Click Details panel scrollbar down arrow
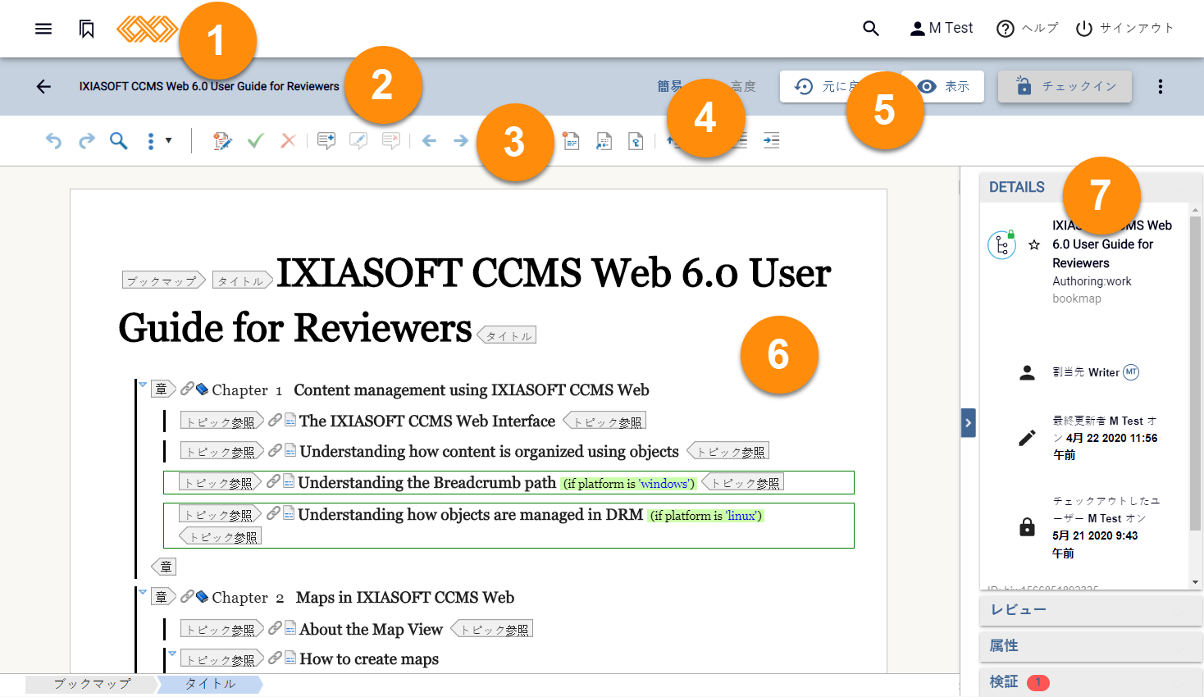 pos(1195,582)
